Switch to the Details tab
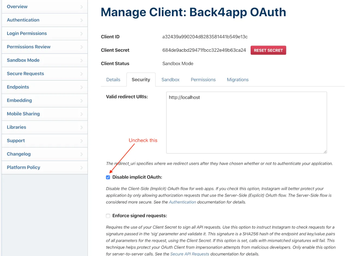Screen dimensions: 348x256 point(113,79)
